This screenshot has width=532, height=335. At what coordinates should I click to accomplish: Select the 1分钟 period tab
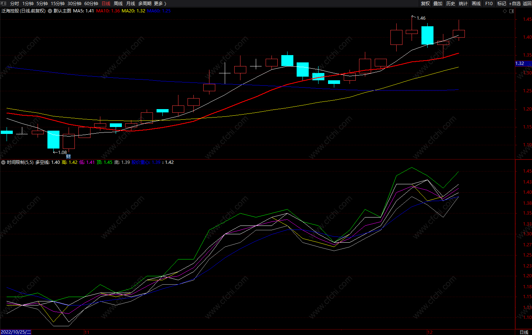coord(28,3)
